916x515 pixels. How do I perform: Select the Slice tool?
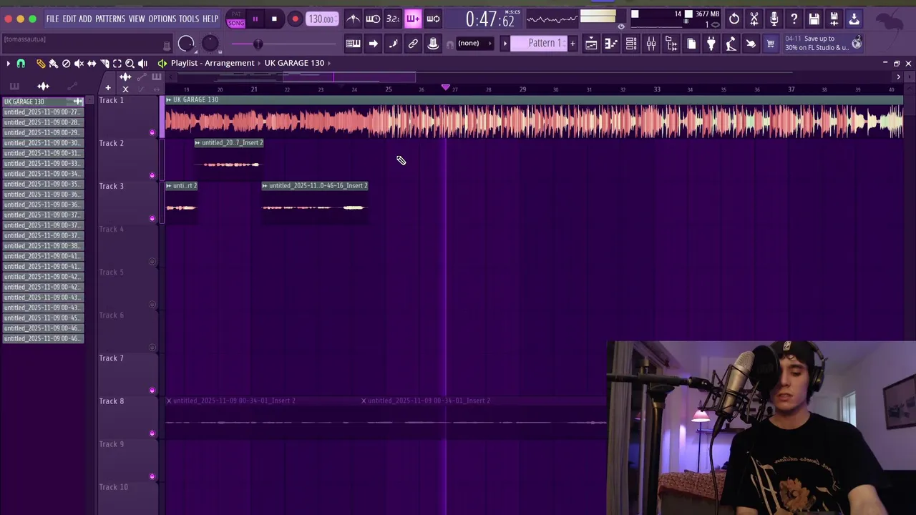(105, 64)
